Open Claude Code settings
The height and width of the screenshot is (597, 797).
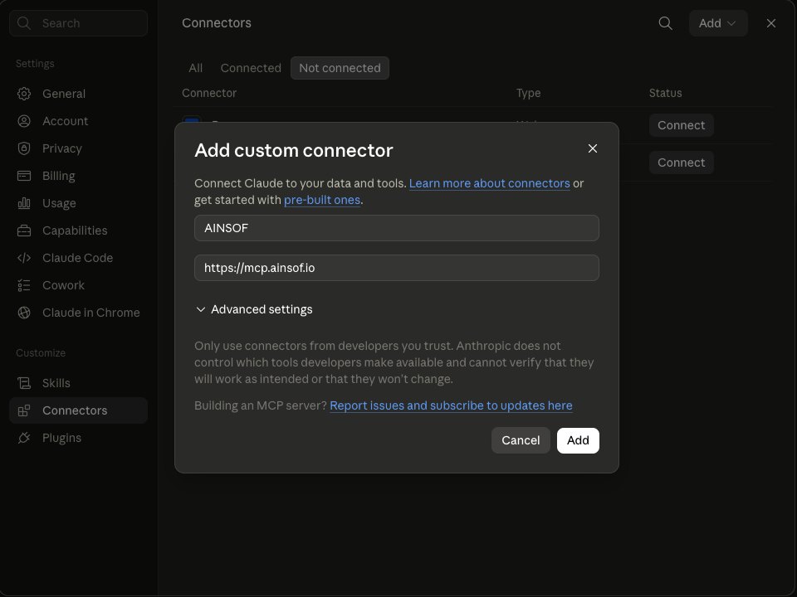pos(78,259)
